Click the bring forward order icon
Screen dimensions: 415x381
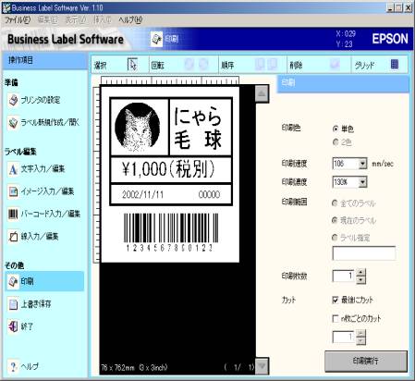[260, 65]
